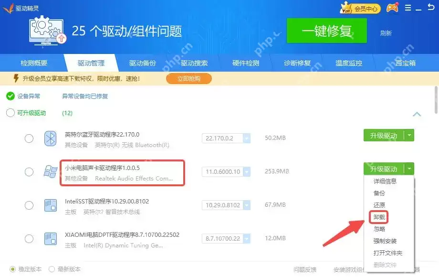Open version dropdown 11.0.6000.10
Image resolution: width=439 pixels, height=277 pixels.
[247, 171]
